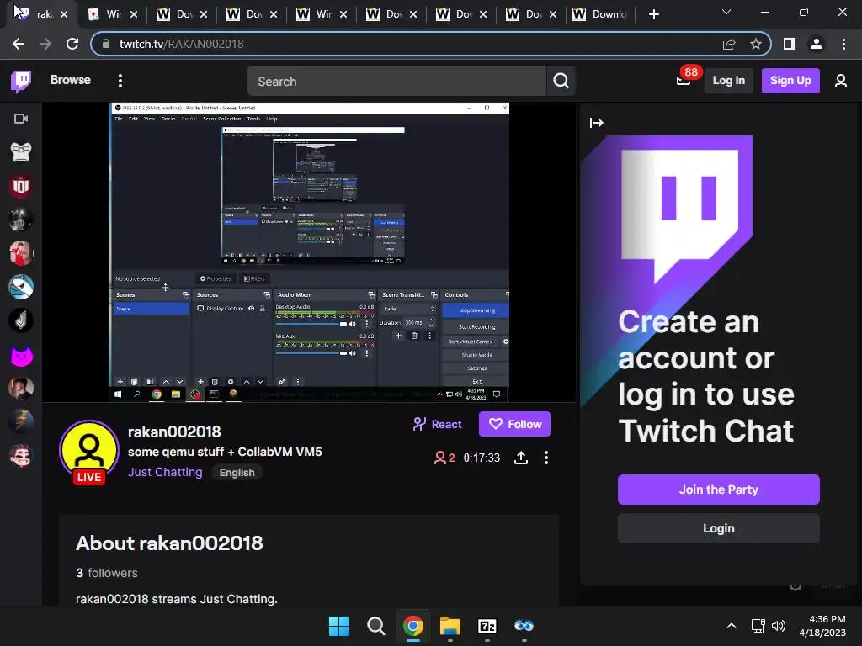Open a new tab with plus button

(x=653, y=14)
